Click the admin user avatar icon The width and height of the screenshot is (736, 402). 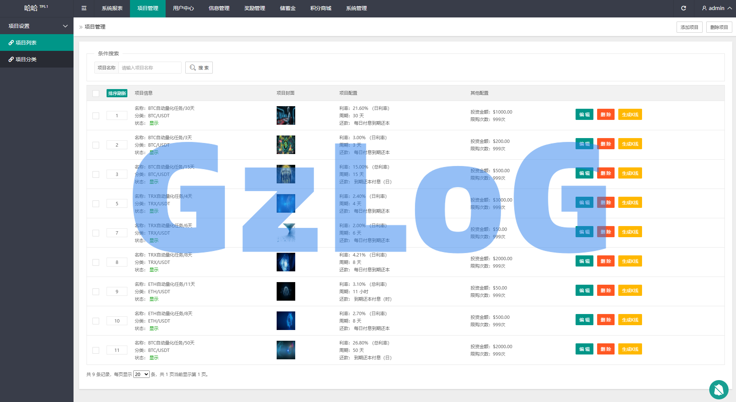pyautogui.click(x=704, y=8)
